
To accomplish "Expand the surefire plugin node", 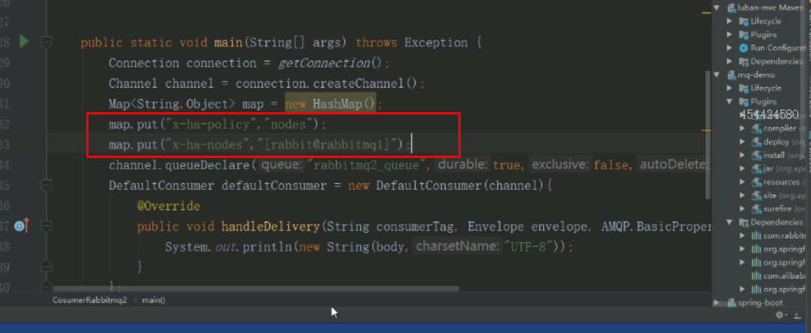I will point(743,209).
